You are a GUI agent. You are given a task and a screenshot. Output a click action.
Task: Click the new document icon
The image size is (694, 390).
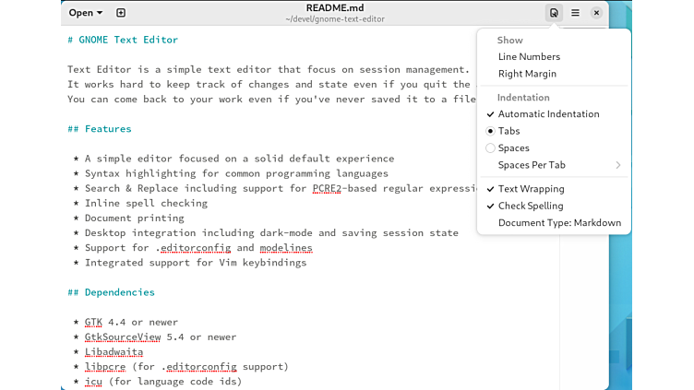coord(121,13)
